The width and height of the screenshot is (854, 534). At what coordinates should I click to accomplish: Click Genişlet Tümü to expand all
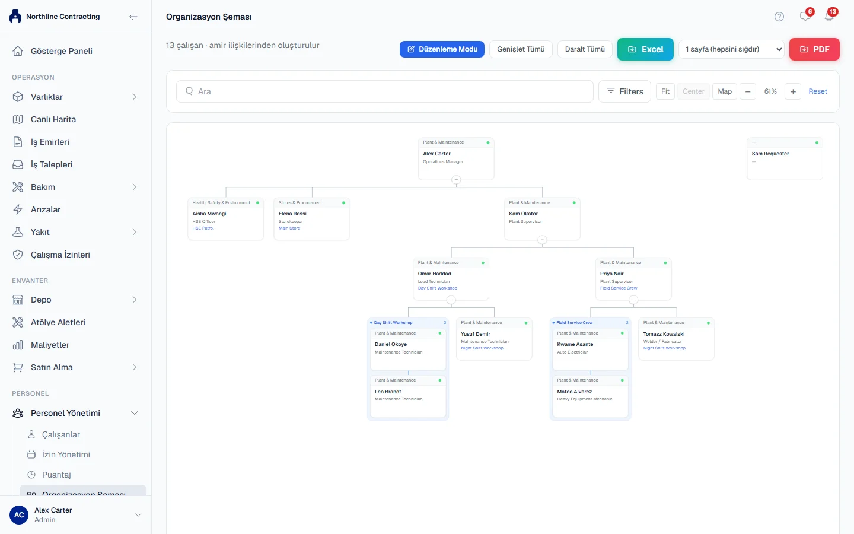coord(521,49)
